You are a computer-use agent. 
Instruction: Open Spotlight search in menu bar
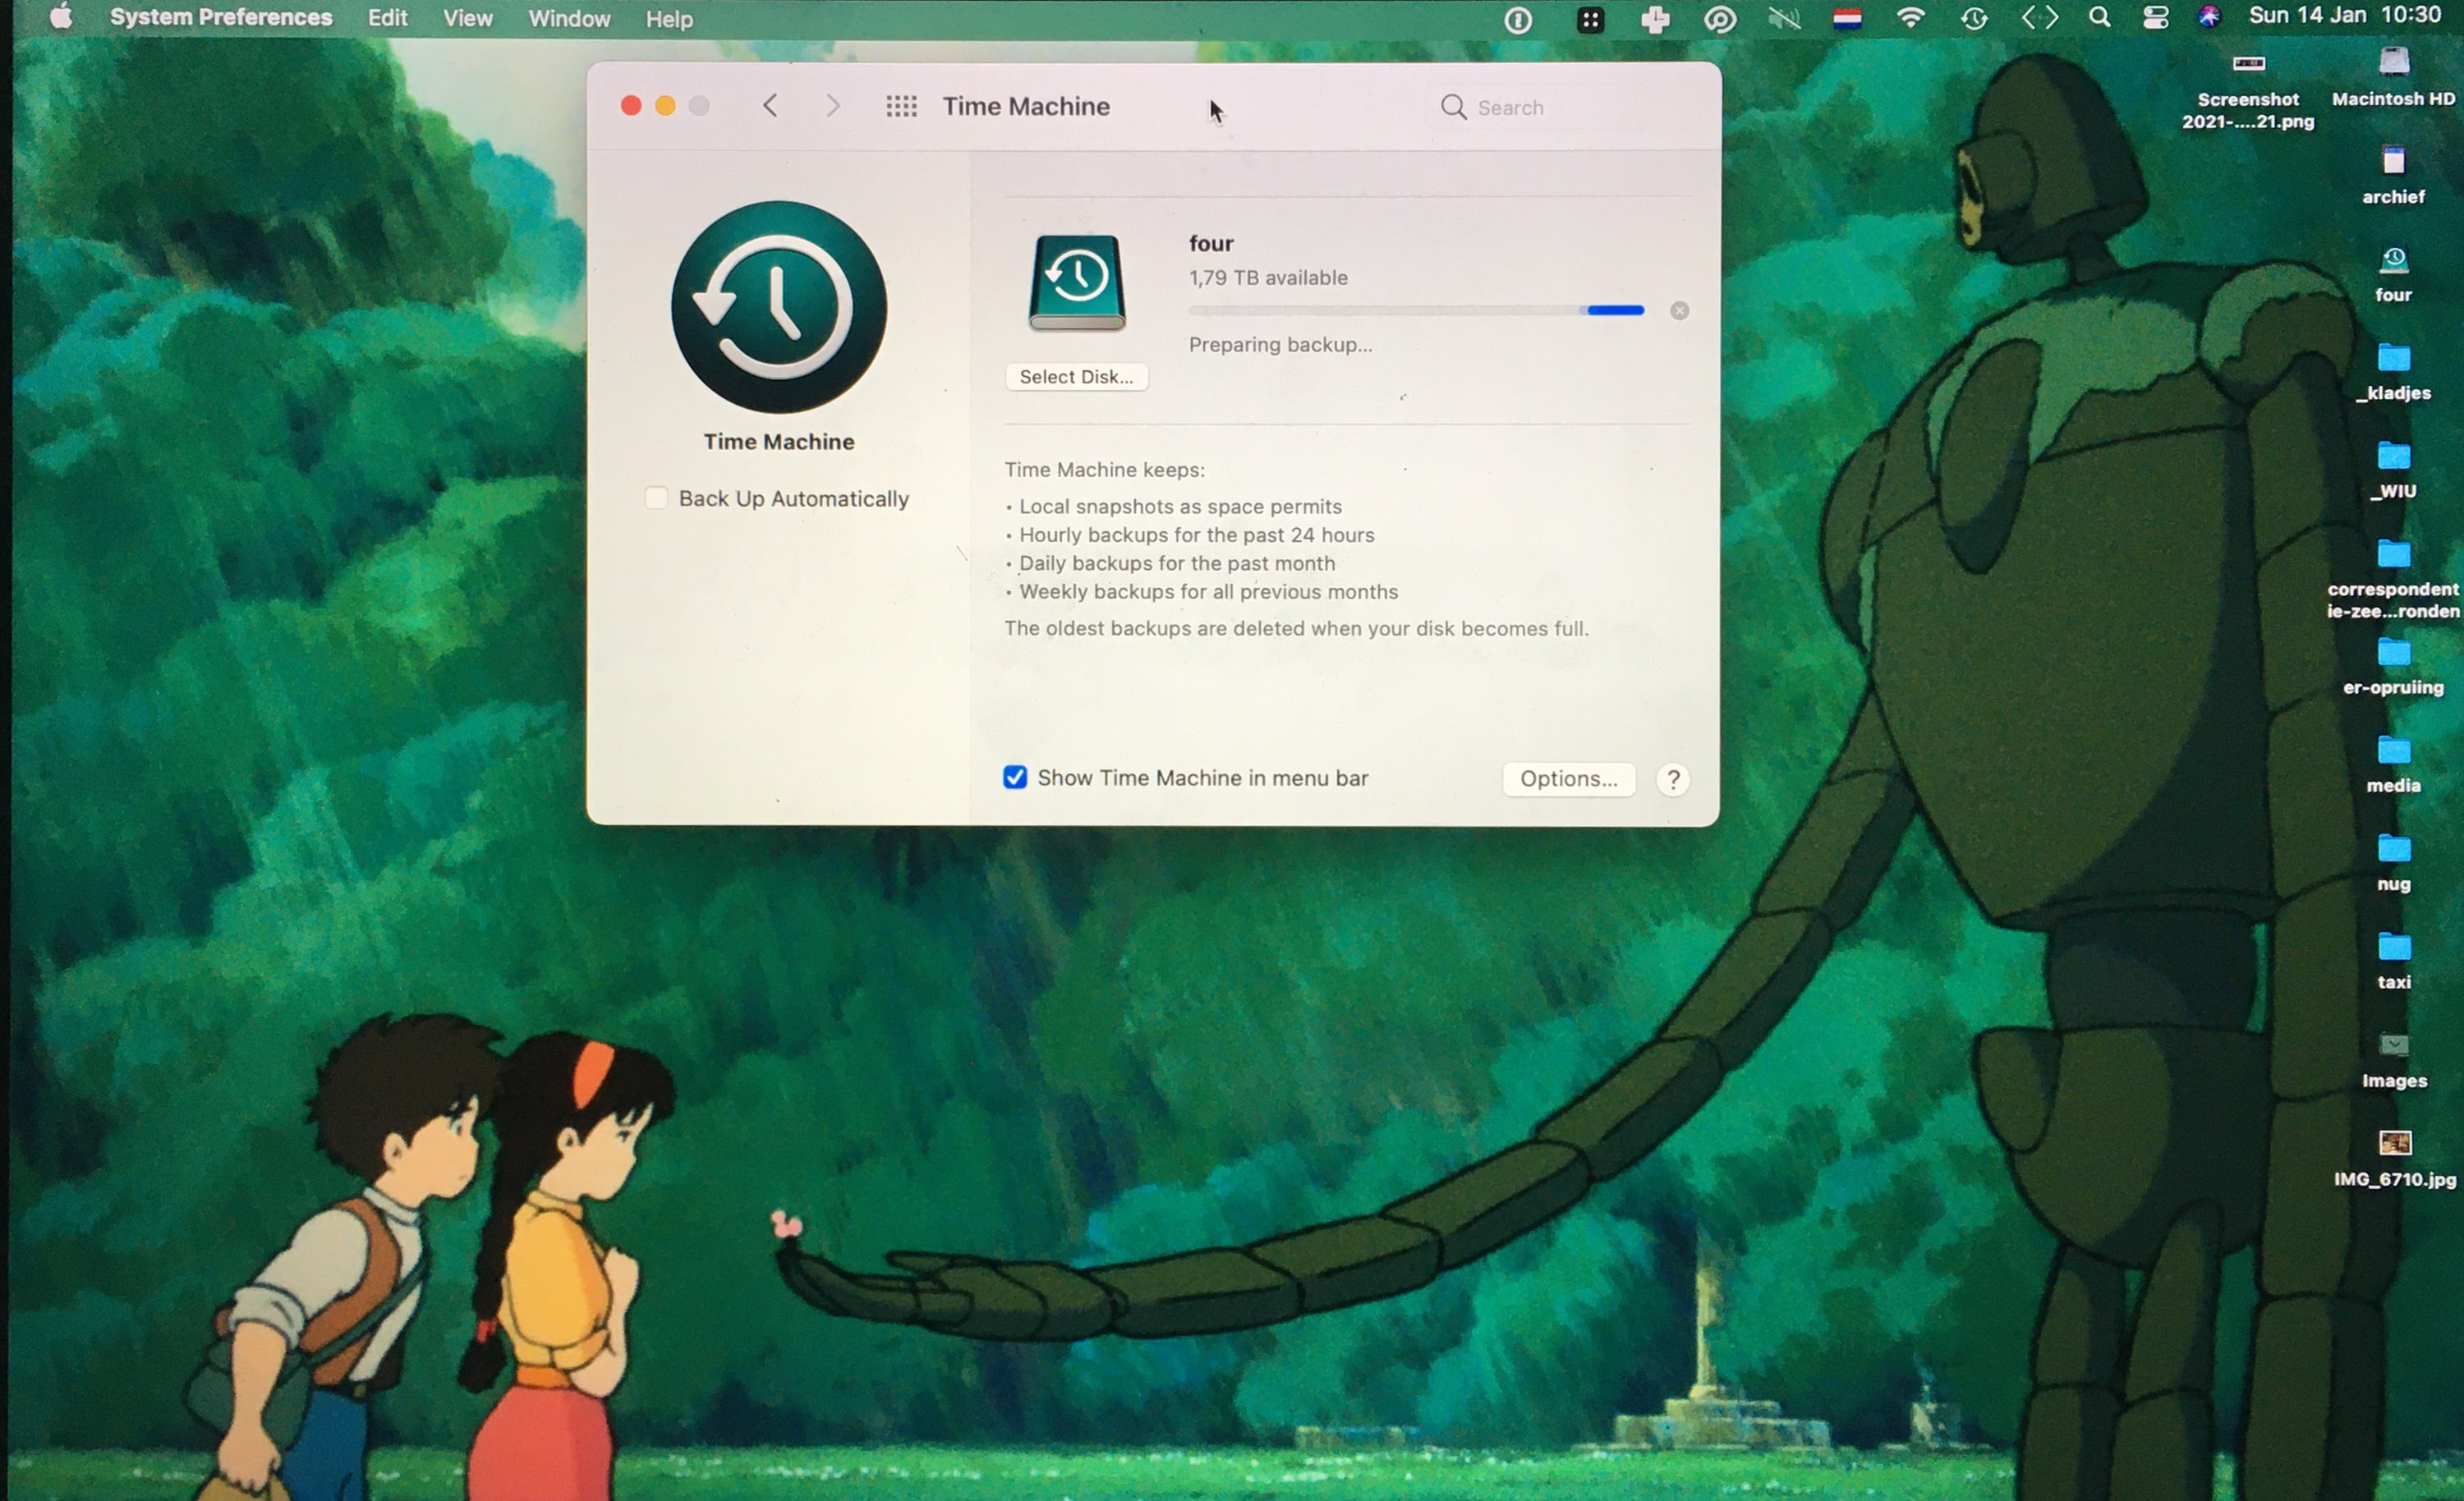[x=2099, y=18]
